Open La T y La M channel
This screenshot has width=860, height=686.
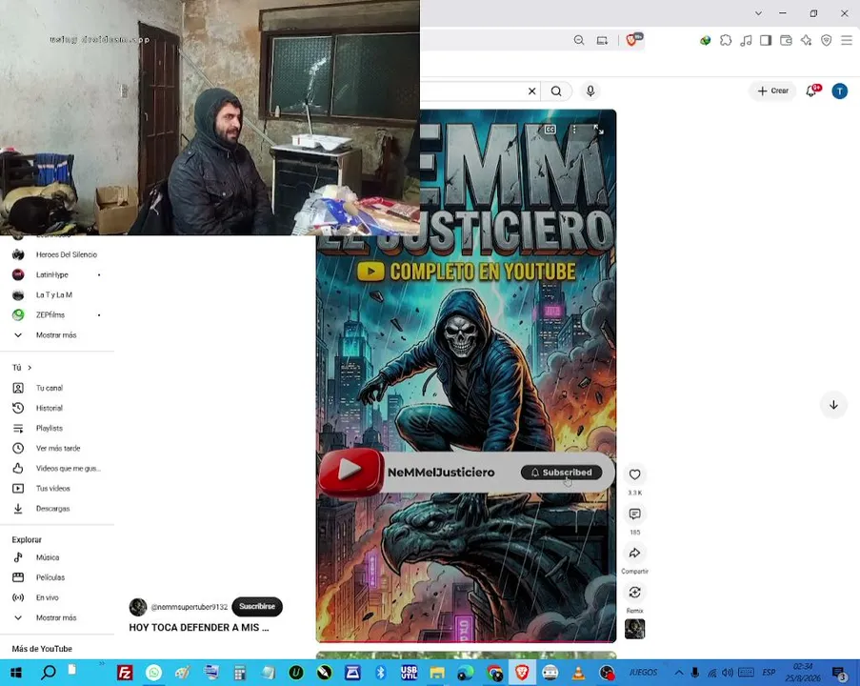click(x=55, y=294)
